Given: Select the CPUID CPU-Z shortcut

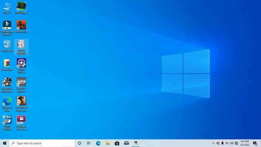Looking at the screenshot, I should point(21,66).
